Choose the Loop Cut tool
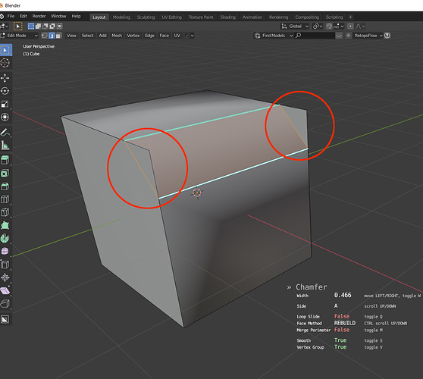 pos(5,199)
